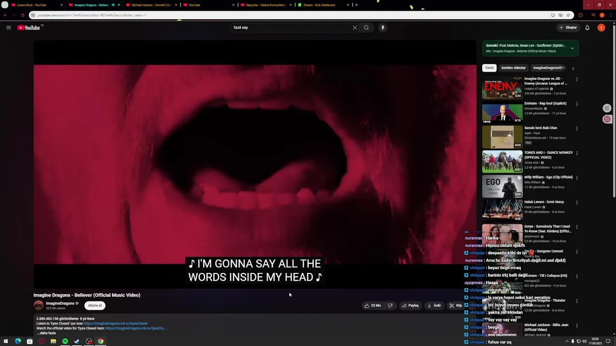
Task: Open the Enemy (Arcane) video thumbnail
Action: click(x=502, y=87)
